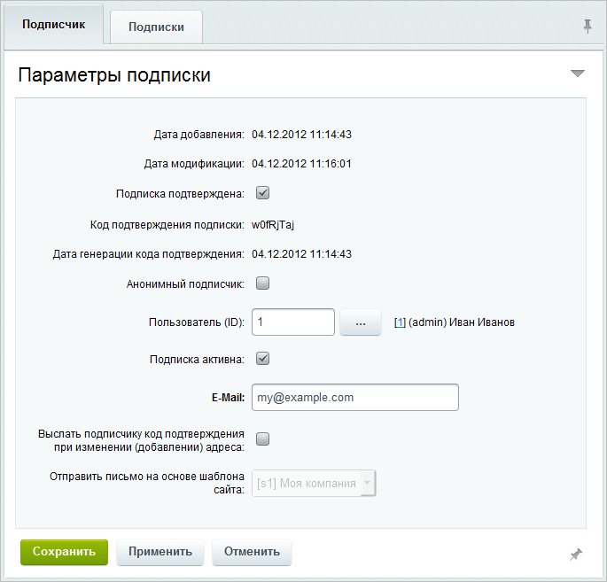Focus the E-Mail address field
Image resolution: width=607 pixels, height=582 pixels.
coord(354,398)
